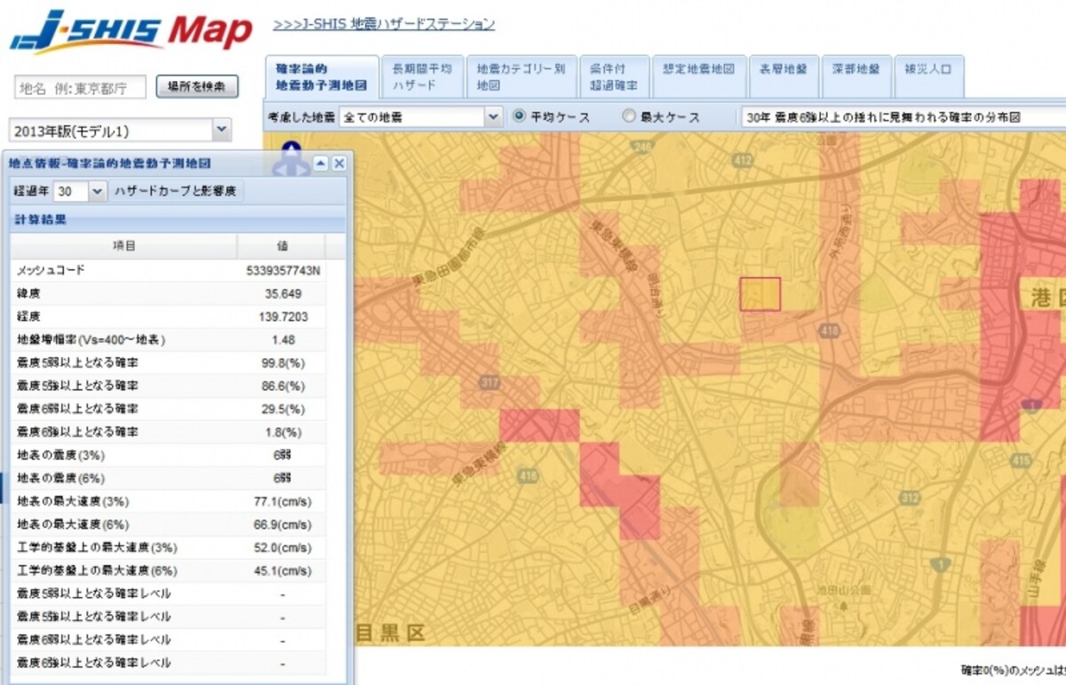Click route 412 marker on the map

point(742,160)
